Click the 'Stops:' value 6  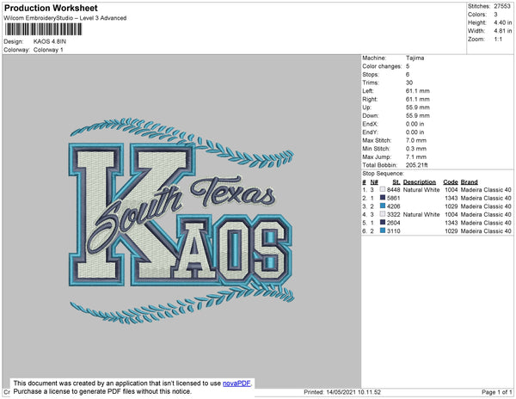pyautogui.click(x=408, y=74)
